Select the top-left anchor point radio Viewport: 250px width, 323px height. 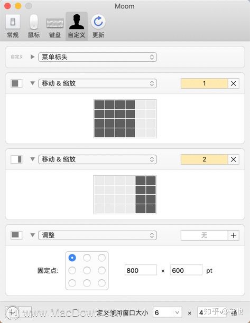pos(72,258)
